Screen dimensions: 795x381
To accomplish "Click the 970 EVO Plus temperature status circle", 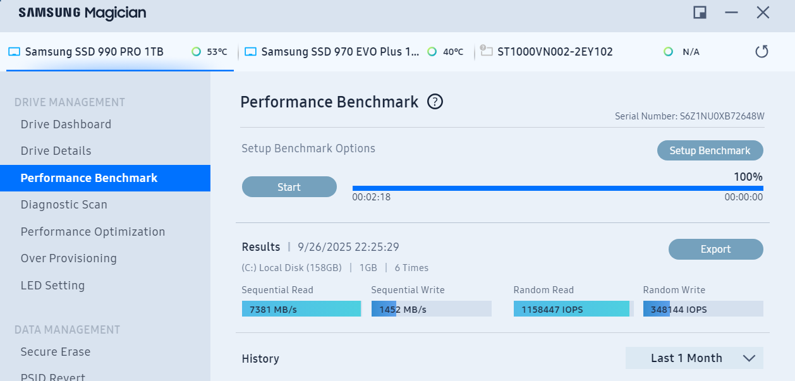I will pos(432,52).
